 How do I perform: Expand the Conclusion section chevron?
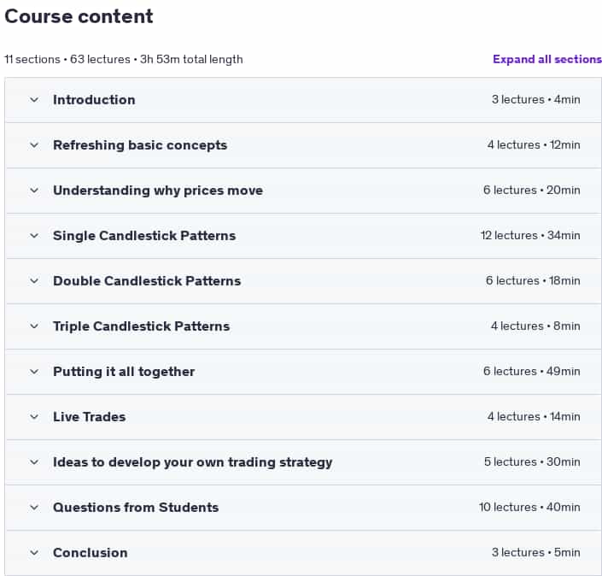tap(34, 553)
